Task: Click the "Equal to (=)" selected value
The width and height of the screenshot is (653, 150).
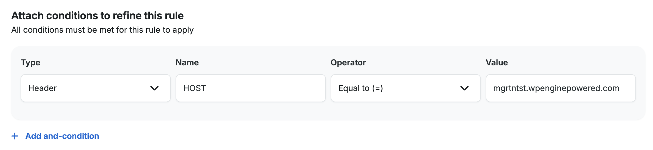Action: click(361, 88)
